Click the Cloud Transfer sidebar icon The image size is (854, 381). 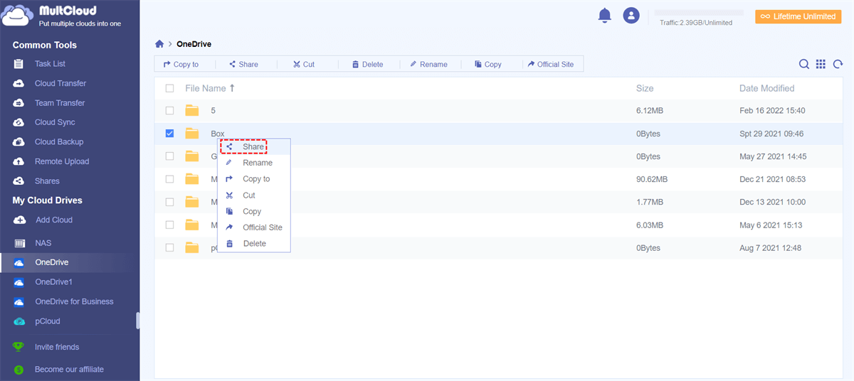click(20, 83)
